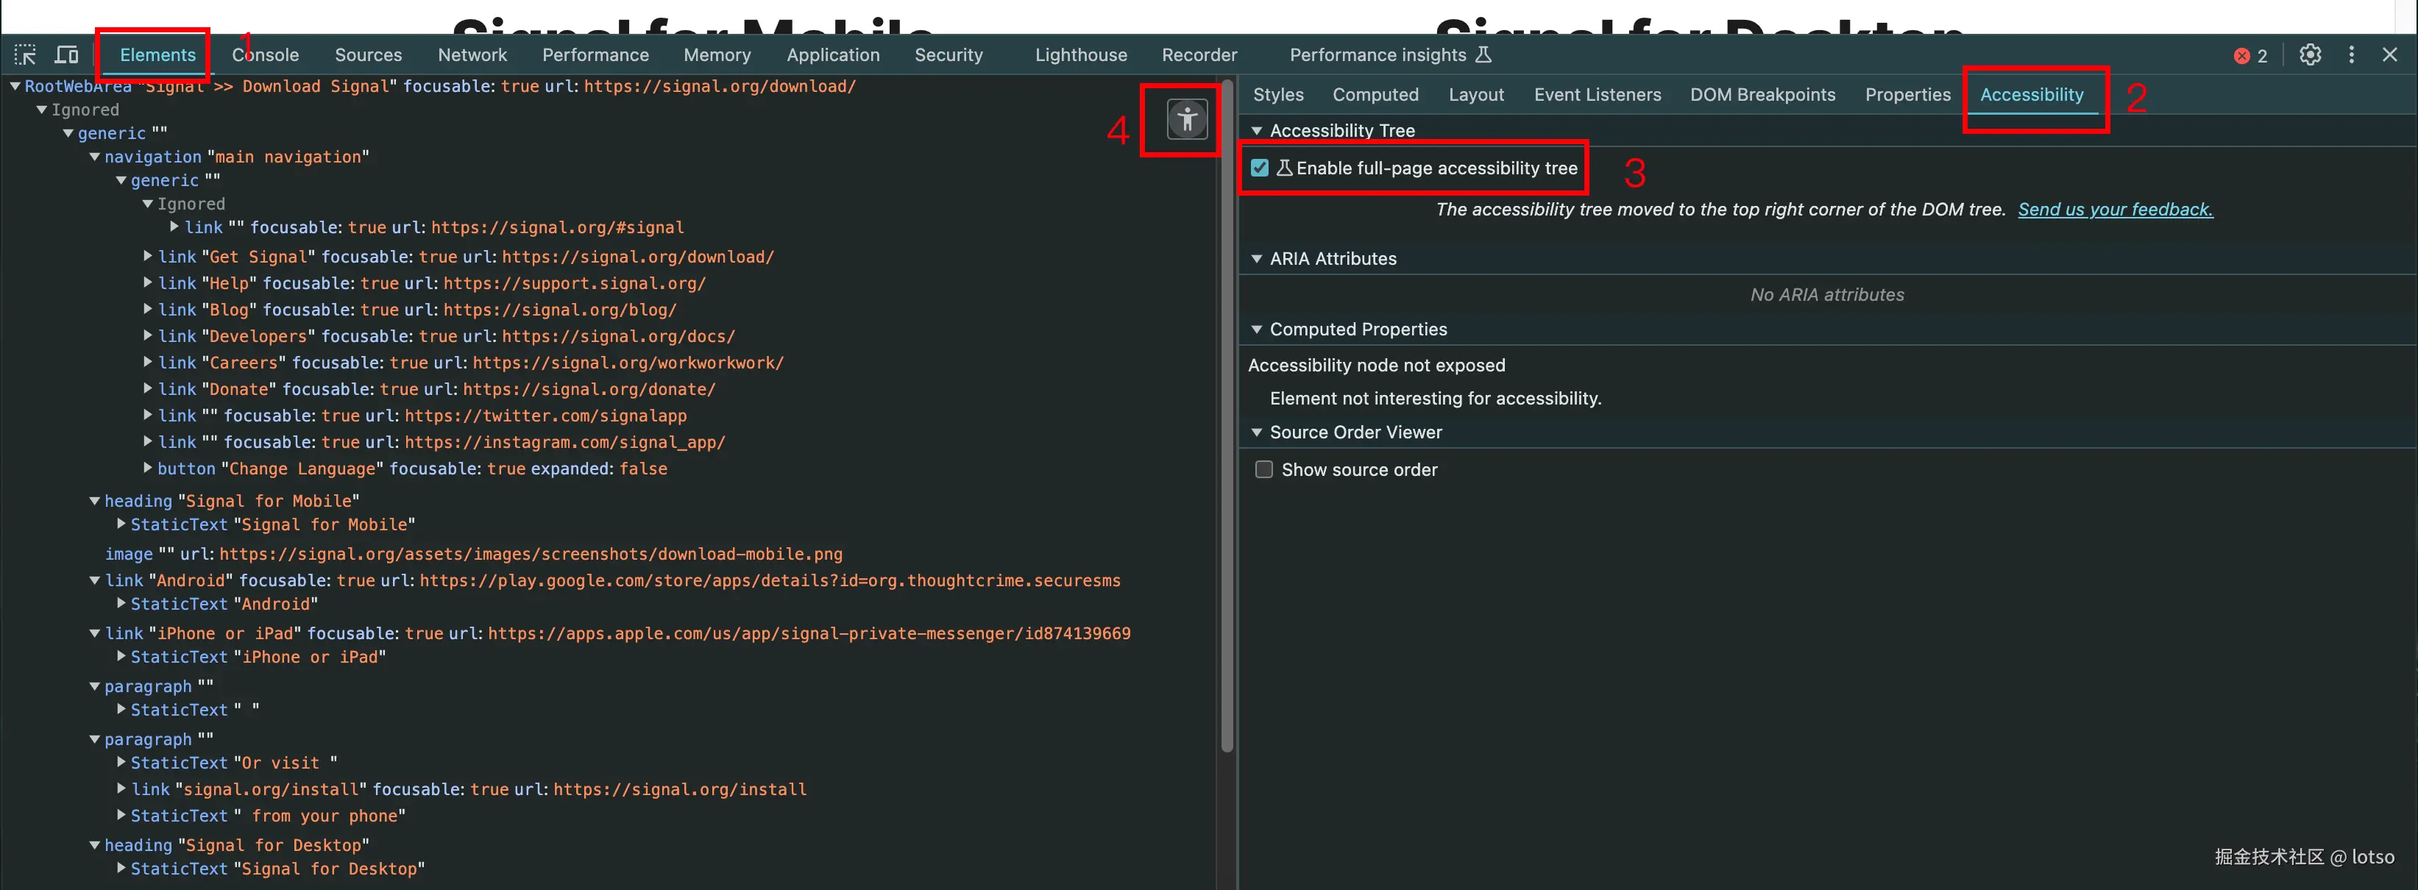Image resolution: width=2418 pixels, height=890 pixels.
Task: Click the accessibility tree toggle button
Action: pyautogui.click(x=1186, y=120)
